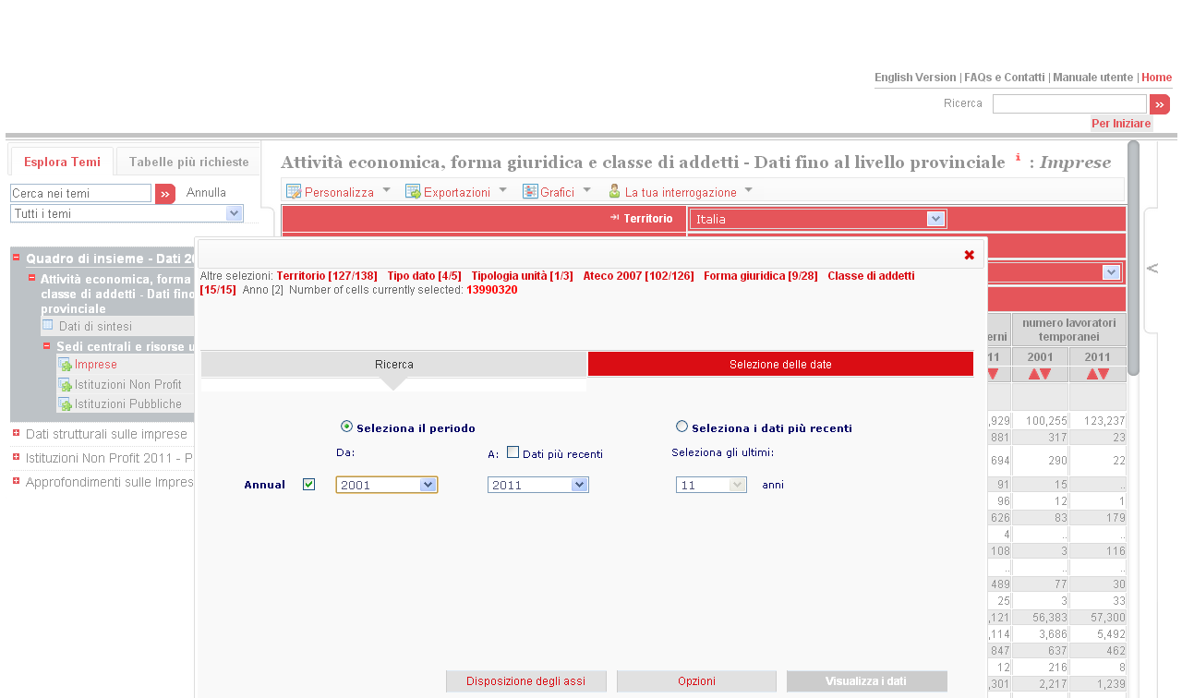Switch to the Selezione delle date tab

[780, 365]
